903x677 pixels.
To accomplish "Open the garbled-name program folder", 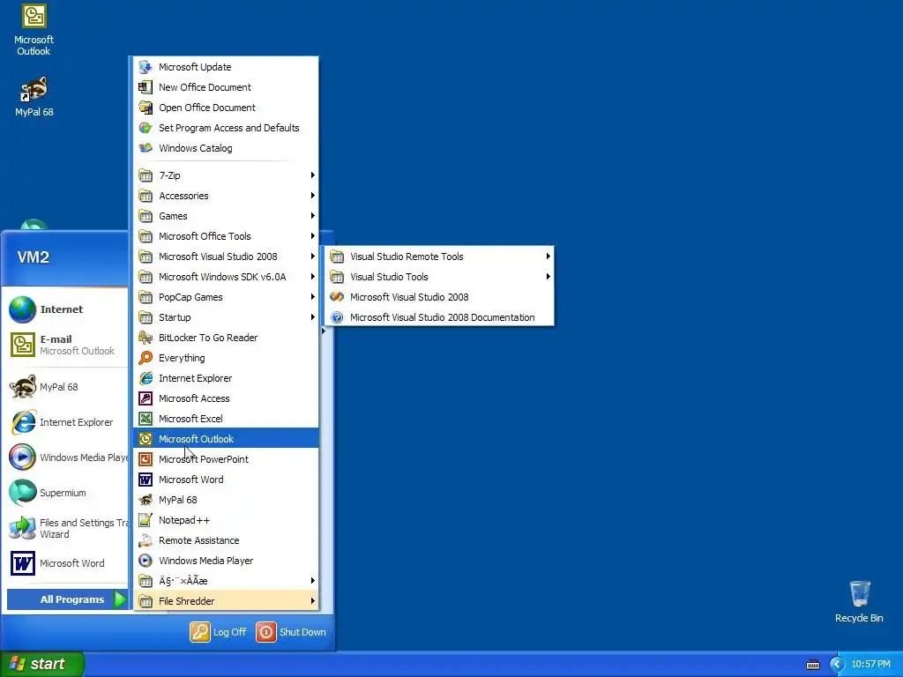I will coord(226,581).
